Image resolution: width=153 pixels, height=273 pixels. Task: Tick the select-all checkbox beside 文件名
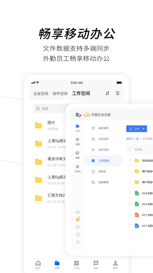130,150
